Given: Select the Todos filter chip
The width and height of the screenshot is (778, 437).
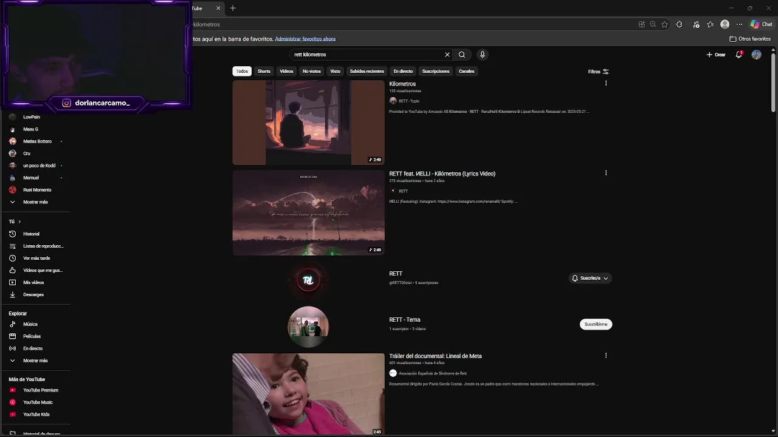Looking at the screenshot, I should [242, 71].
